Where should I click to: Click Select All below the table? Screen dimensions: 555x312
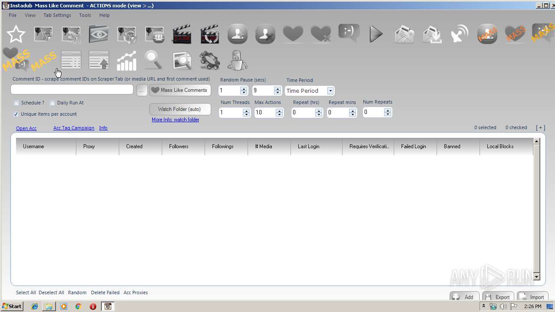coord(26,292)
